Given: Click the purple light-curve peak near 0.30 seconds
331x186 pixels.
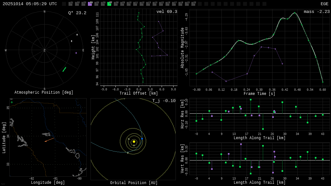Looking at the screenshot, I should click(261, 47).
